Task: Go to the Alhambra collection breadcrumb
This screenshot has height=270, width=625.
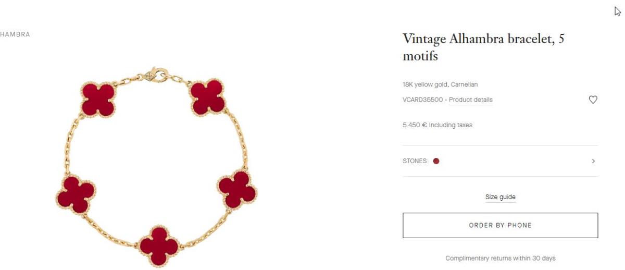Action: point(15,34)
